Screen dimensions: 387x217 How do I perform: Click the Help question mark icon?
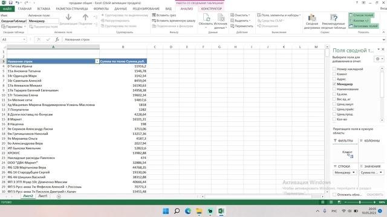(357, 2)
